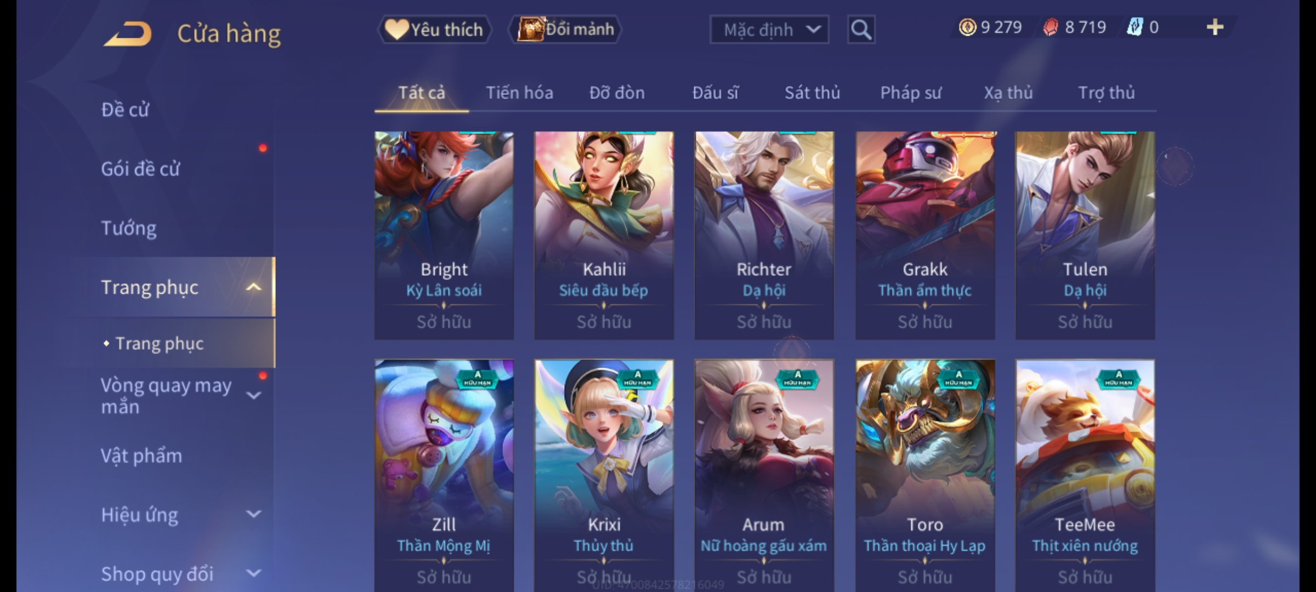Expand the Hiệu ứng sidebar section
Viewport: 1316px width, 592px height.
click(253, 514)
